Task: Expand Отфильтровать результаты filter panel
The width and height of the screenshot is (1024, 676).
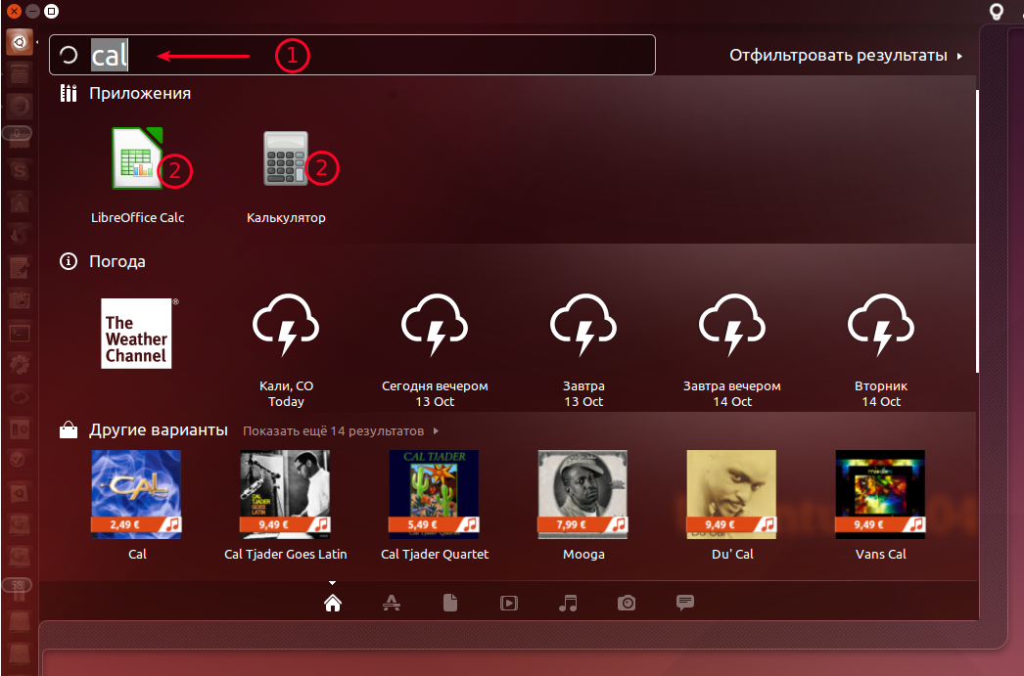Action: (x=846, y=56)
